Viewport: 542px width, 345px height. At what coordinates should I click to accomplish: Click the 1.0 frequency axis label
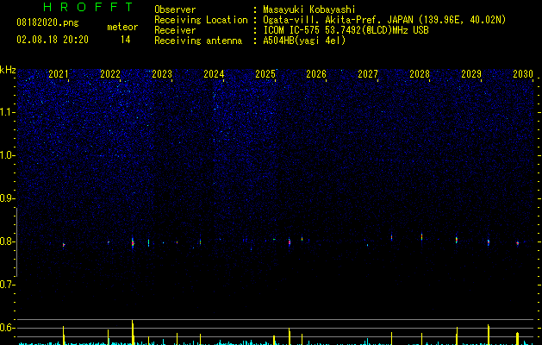click(x=8, y=155)
